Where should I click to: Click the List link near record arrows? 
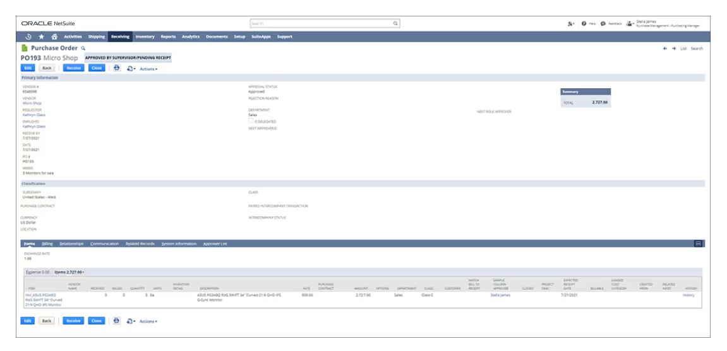tap(683, 49)
